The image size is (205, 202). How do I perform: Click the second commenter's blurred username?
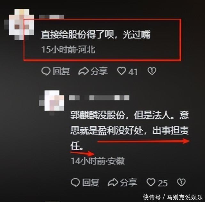pyautogui.click(x=99, y=98)
